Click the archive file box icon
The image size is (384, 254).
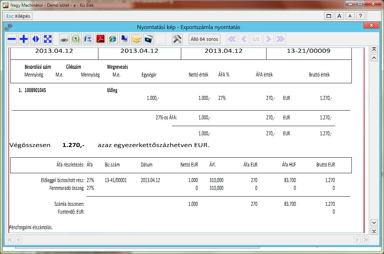[x=148, y=39]
